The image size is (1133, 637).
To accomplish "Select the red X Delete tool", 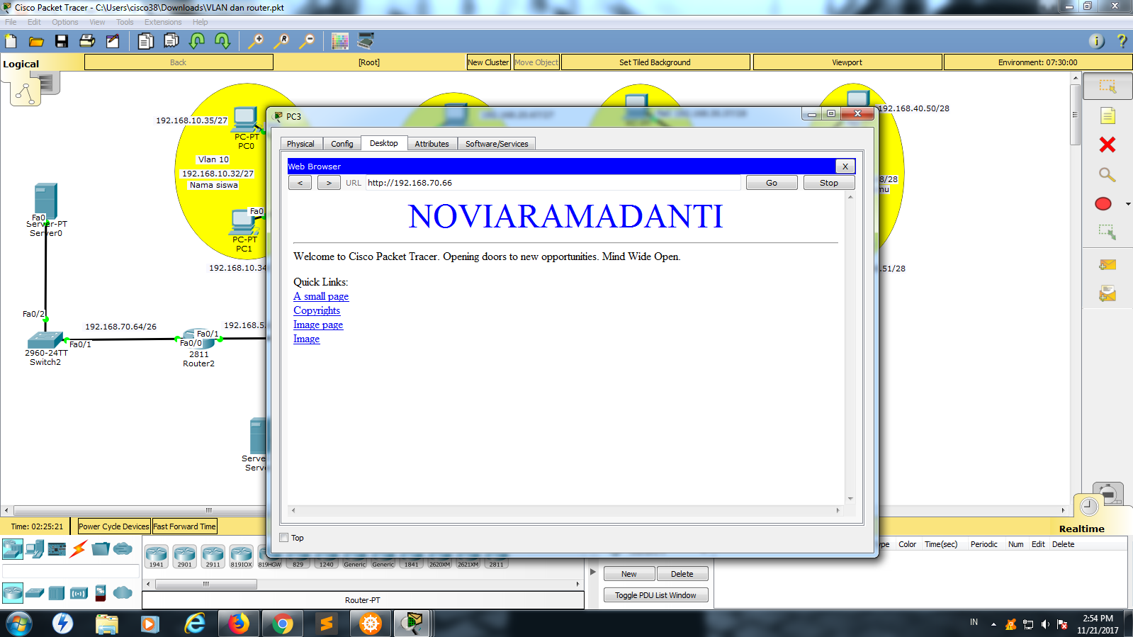I will point(1107,145).
